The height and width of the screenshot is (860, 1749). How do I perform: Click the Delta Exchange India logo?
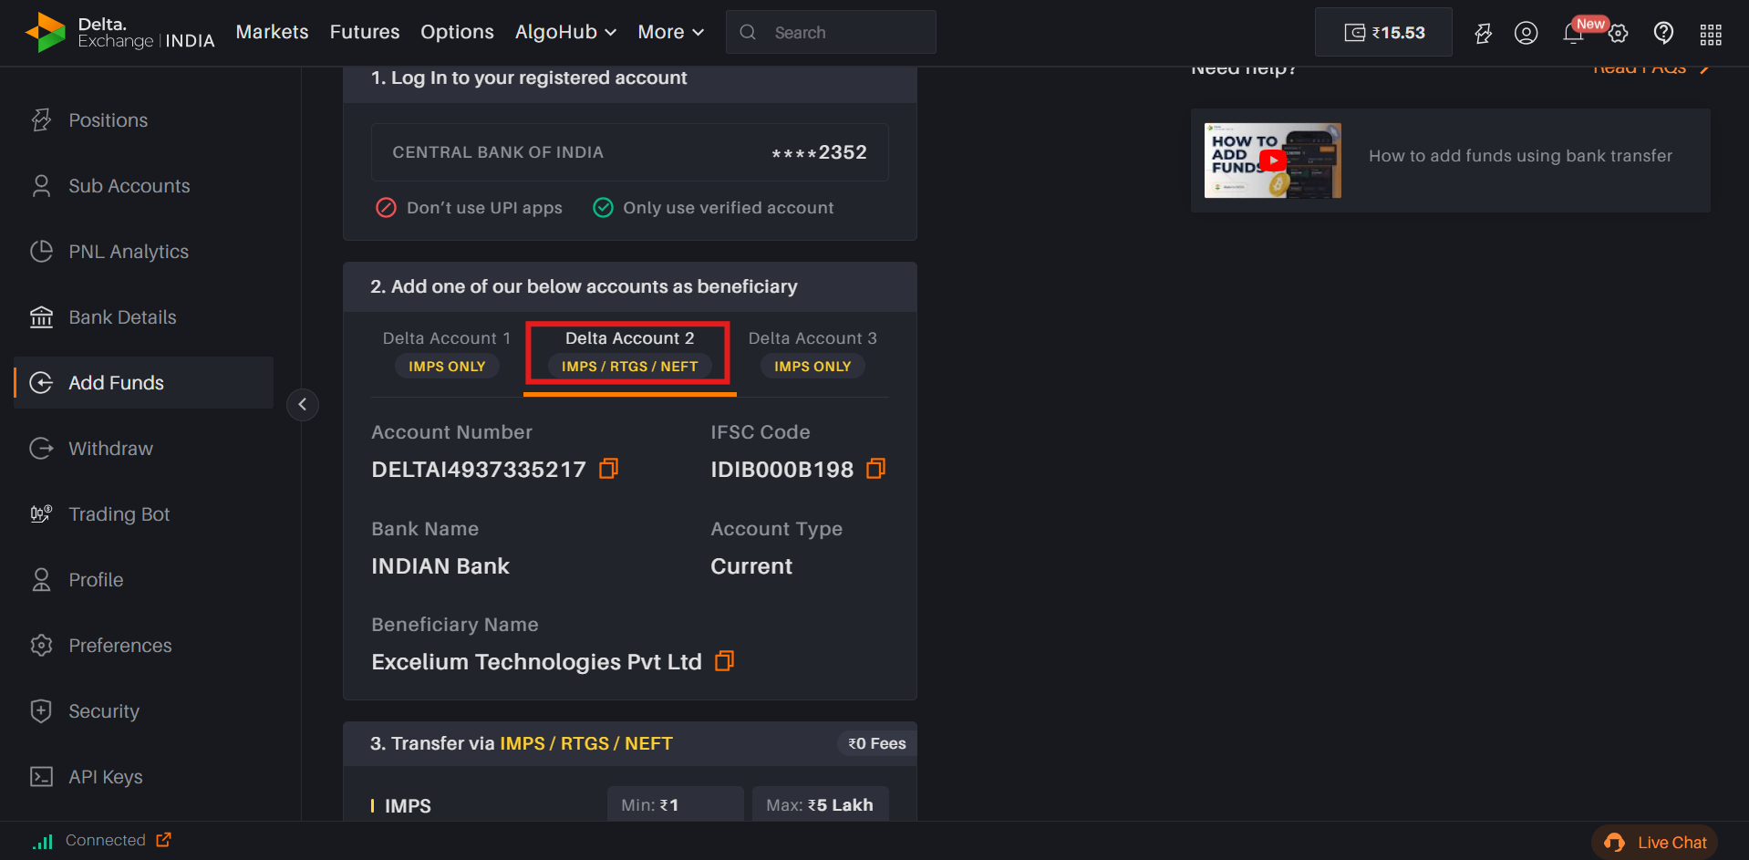pos(119,32)
